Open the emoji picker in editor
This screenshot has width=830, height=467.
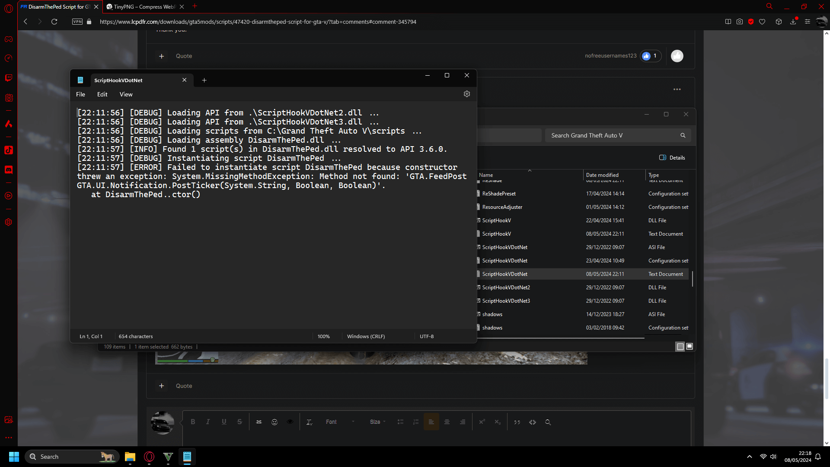275,422
